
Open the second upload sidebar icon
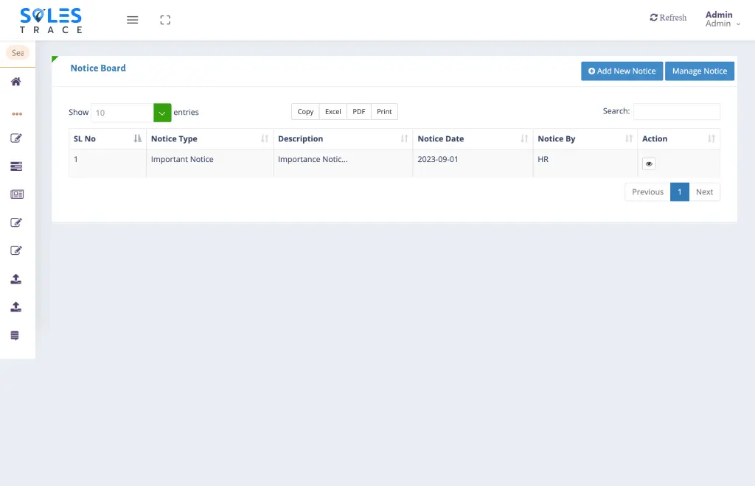tap(16, 306)
